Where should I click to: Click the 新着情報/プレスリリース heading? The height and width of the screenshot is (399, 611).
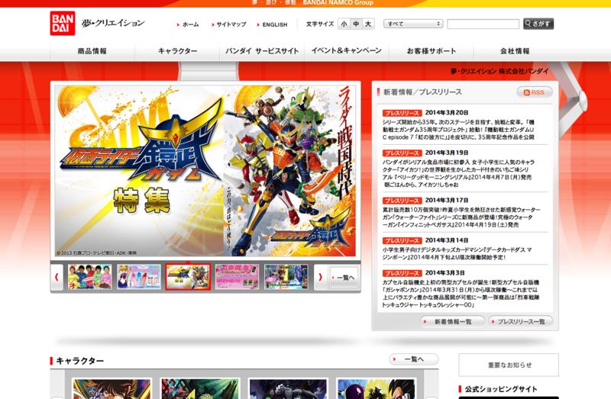point(422,92)
